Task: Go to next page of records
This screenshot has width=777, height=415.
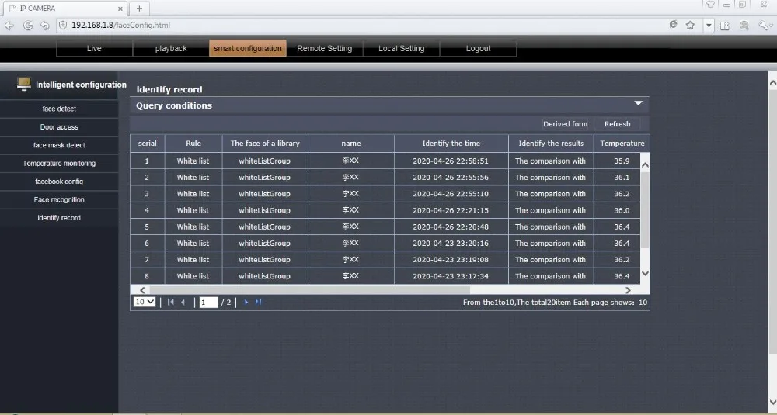Action: click(x=246, y=302)
